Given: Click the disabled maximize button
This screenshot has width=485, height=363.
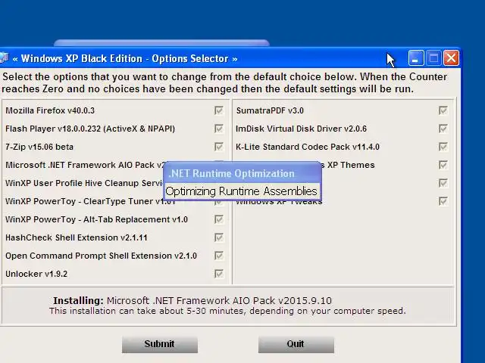Looking at the screenshot, I should [433, 58].
